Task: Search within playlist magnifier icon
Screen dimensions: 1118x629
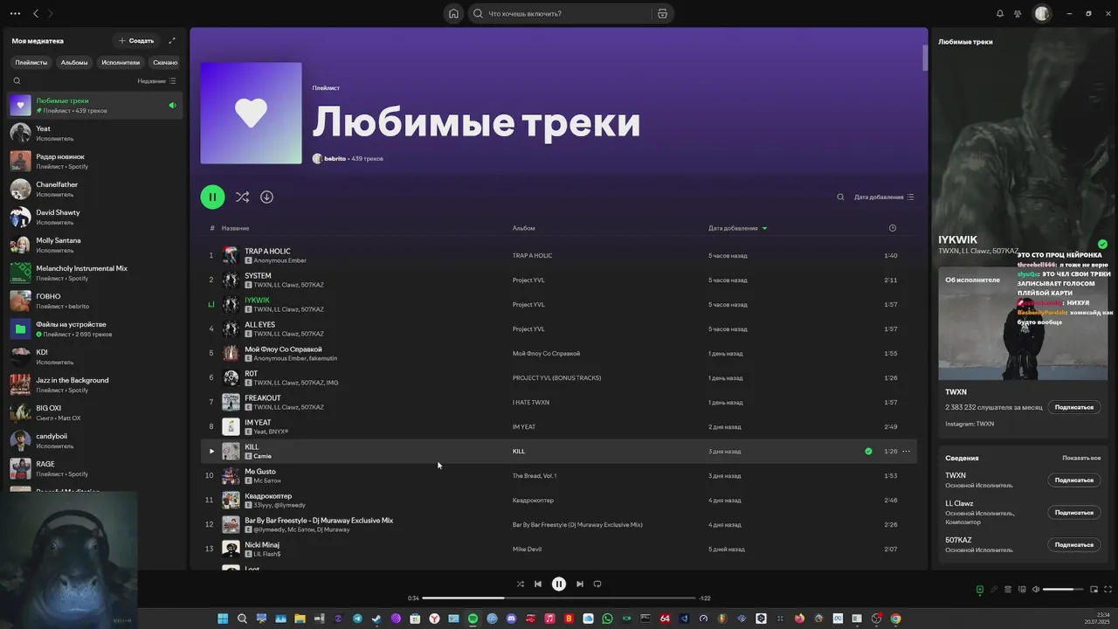Action: (840, 197)
